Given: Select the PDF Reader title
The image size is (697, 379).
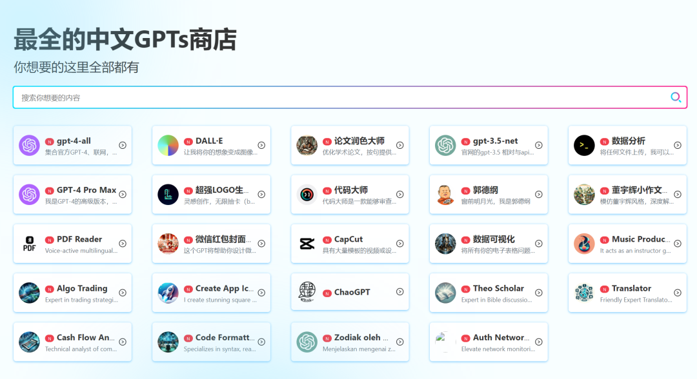Looking at the screenshot, I should click(x=79, y=239).
